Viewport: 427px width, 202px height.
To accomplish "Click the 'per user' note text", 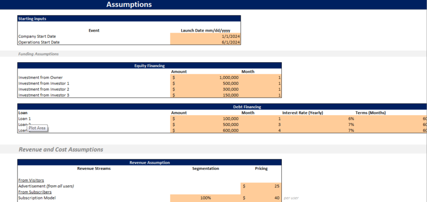I will pyautogui.click(x=291, y=198).
